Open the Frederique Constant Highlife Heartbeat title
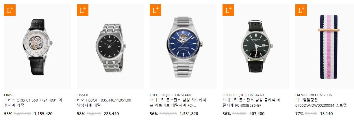354x129 pixels. 178,103
